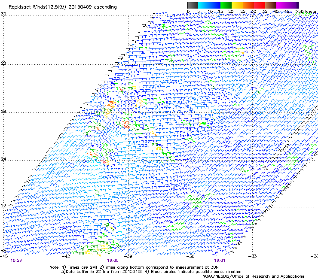The width and height of the screenshot is (318, 279).
Task: Select the 'Rapidscat Winds(12.5KM) 20150409 ascending' title
Action: point(63,7)
